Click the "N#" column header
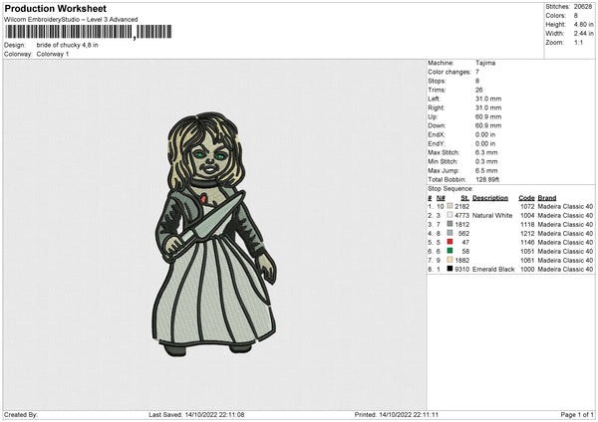Image resolution: width=598 pixels, height=422 pixels. pyautogui.click(x=441, y=198)
